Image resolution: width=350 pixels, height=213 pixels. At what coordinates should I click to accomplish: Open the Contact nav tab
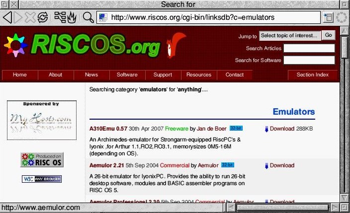point(235,74)
